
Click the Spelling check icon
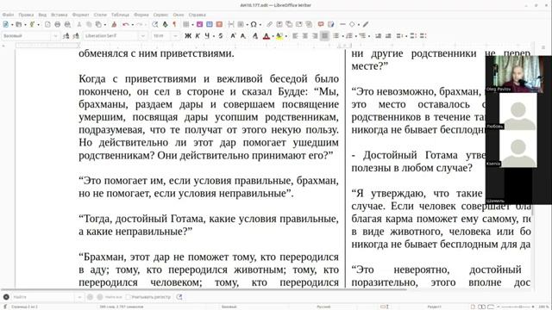click(165, 24)
